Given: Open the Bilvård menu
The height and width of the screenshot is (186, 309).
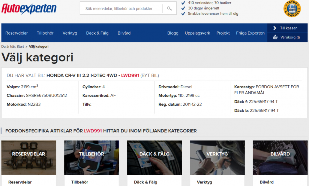Looking at the screenshot, I should click(124, 33).
